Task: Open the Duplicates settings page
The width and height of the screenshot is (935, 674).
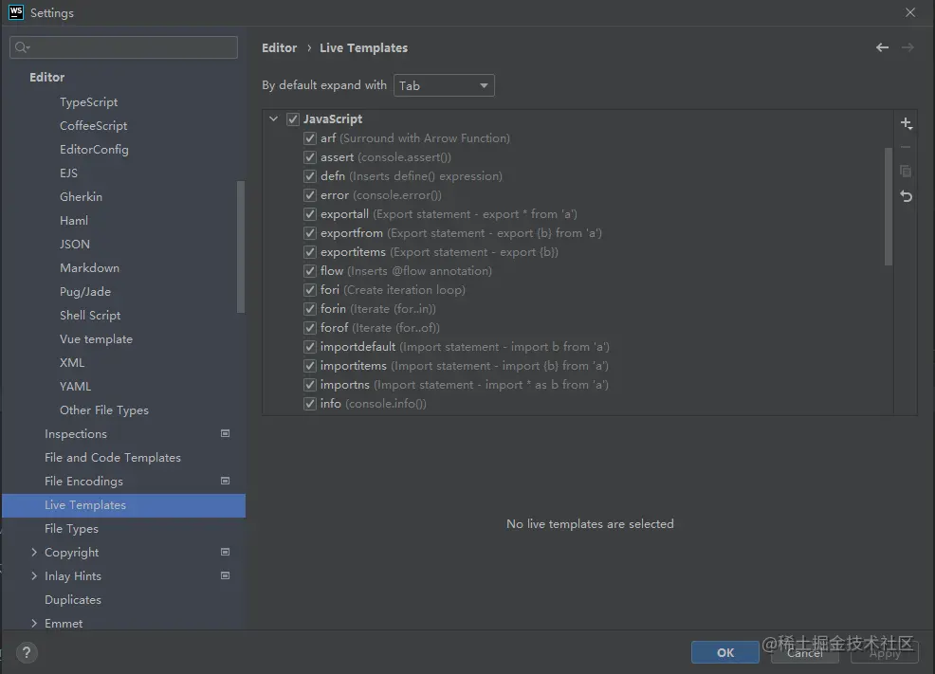Action: [x=73, y=600]
